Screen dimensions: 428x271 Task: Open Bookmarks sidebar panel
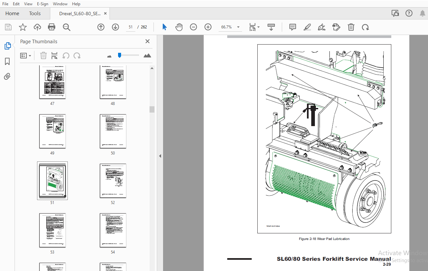(x=7, y=61)
